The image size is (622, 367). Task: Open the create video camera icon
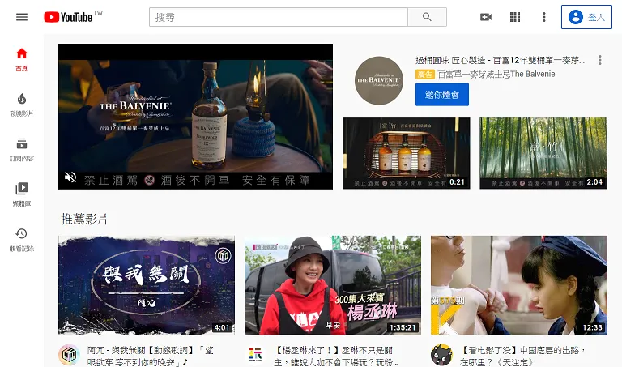coord(486,17)
